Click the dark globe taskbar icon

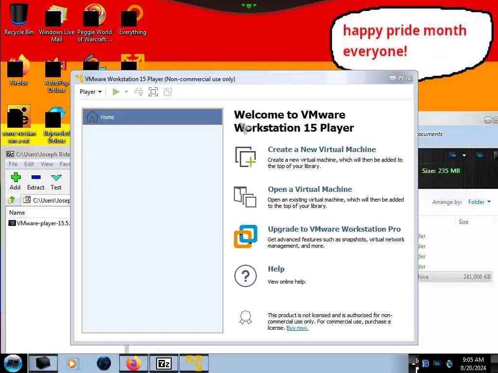click(104, 363)
